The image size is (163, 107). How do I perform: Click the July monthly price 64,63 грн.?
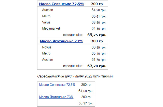[x=86, y=91]
